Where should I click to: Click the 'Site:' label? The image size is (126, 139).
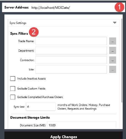(x=31, y=70)
